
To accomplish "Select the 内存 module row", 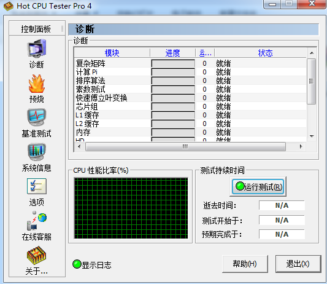I will 190,132.
